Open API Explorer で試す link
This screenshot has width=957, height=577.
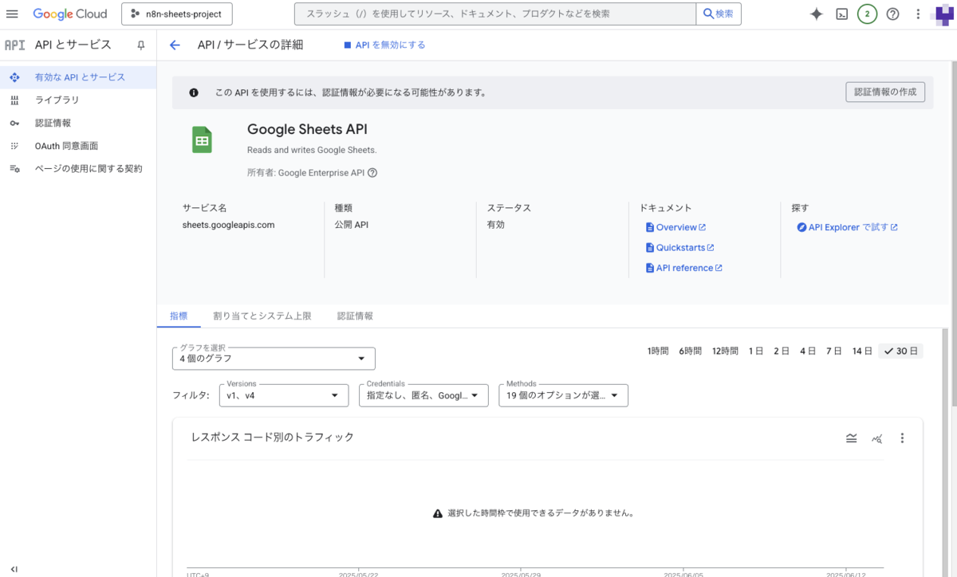coord(848,228)
